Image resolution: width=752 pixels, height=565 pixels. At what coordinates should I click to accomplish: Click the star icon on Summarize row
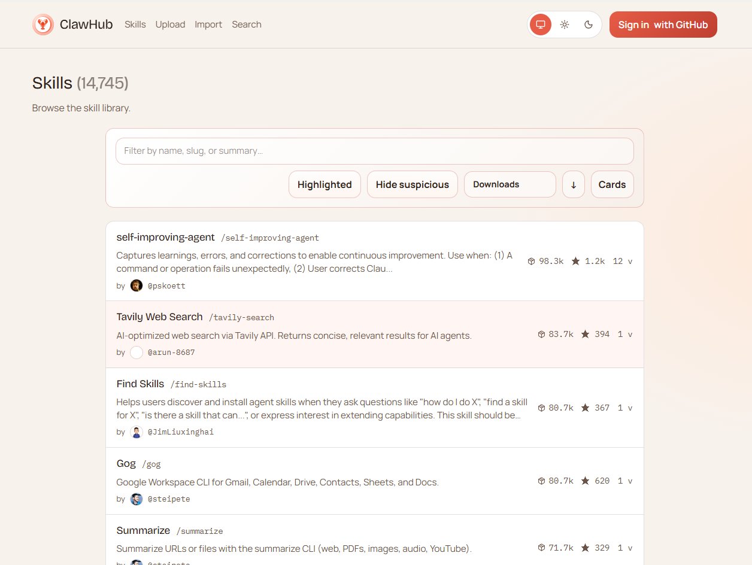pos(586,548)
